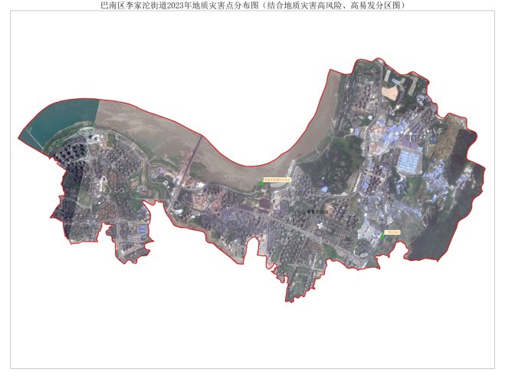Select the yellow label beside the southeast marker

pyautogui.click(x=394, y=230)
